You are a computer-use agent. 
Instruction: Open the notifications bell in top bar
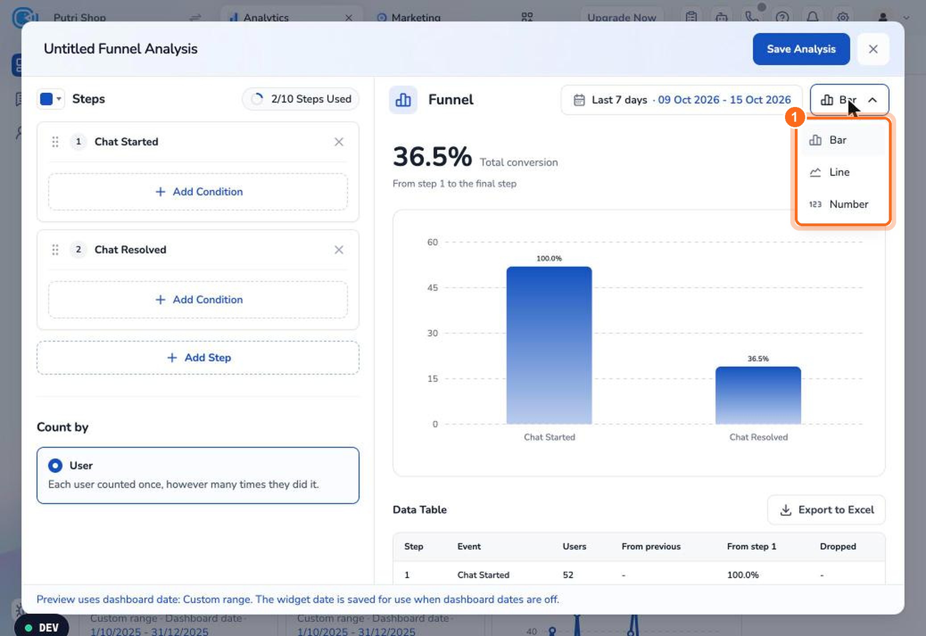point(812,17)
